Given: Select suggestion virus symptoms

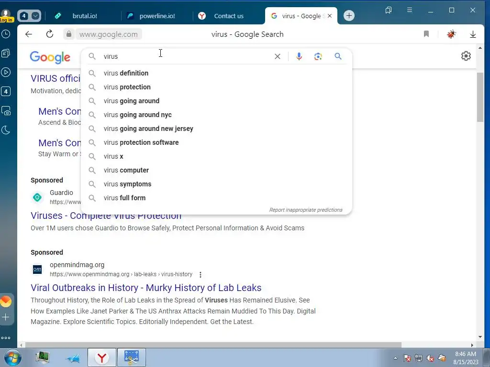Looking at the screenshot, I should 216,184.
